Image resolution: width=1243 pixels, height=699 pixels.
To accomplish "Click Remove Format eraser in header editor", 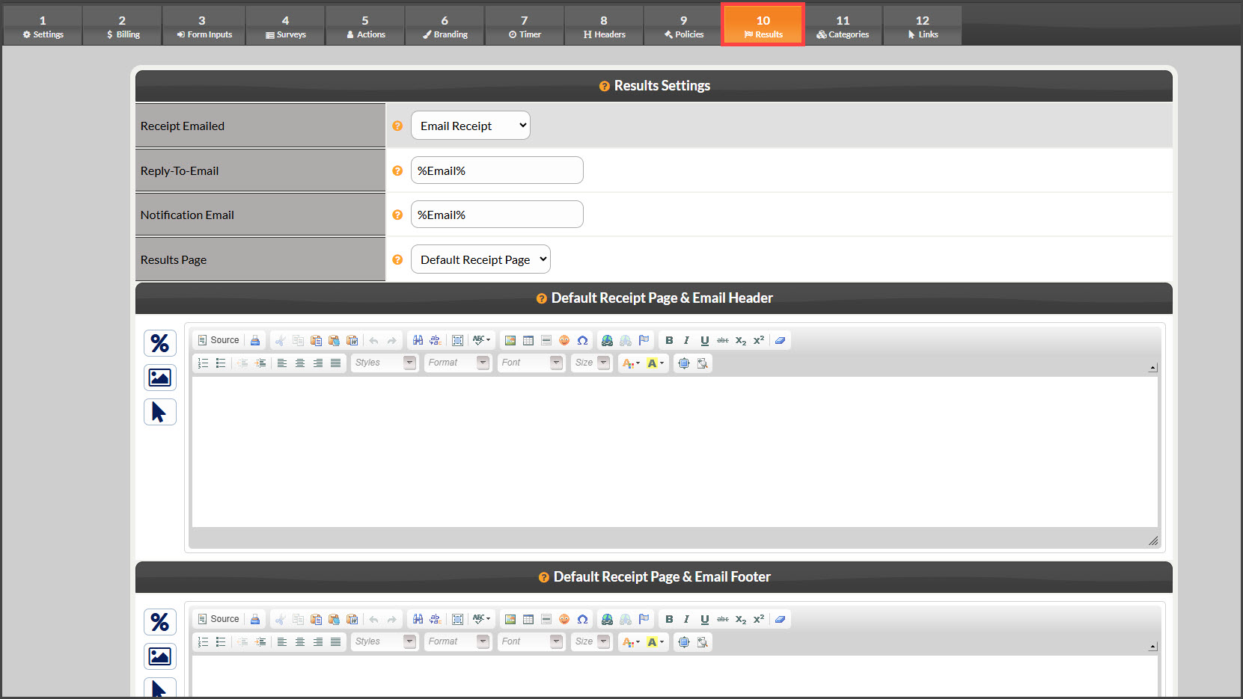I will click(780, 340).
